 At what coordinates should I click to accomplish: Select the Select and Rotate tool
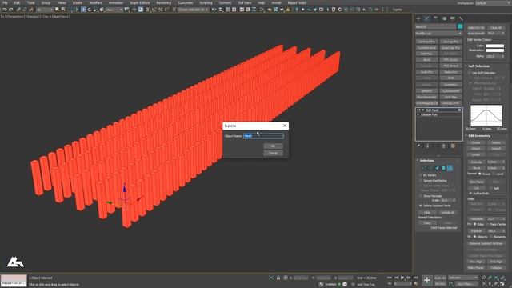click(x=90, y=10)
